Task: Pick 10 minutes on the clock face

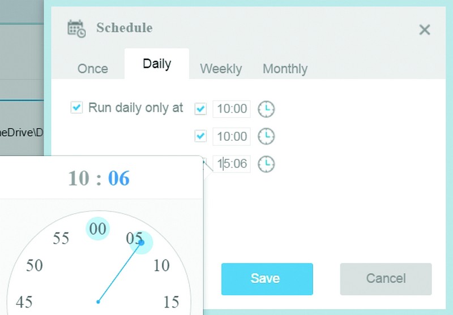Action: [x=161, y=265]
